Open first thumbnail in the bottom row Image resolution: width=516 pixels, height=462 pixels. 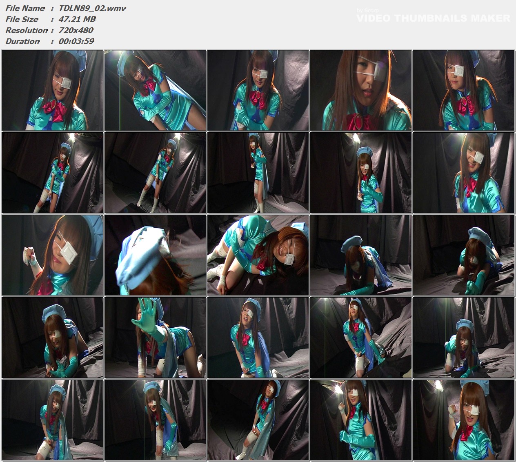[53, 420]
